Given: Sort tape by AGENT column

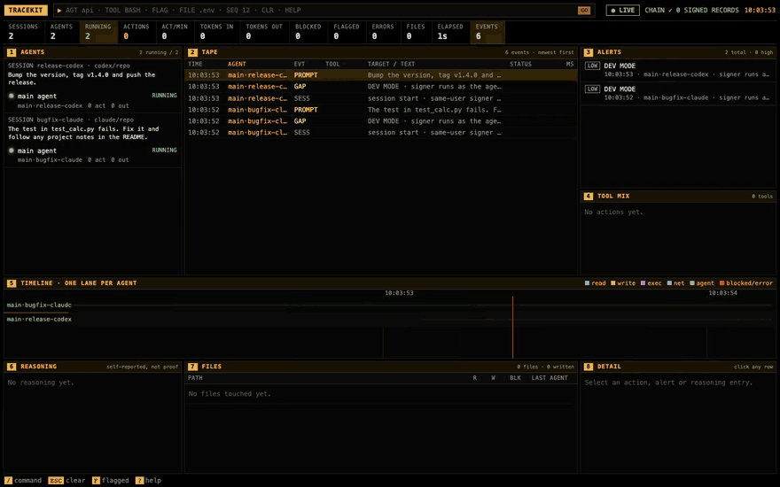Looking at the screenshot, I should [237, 64].
